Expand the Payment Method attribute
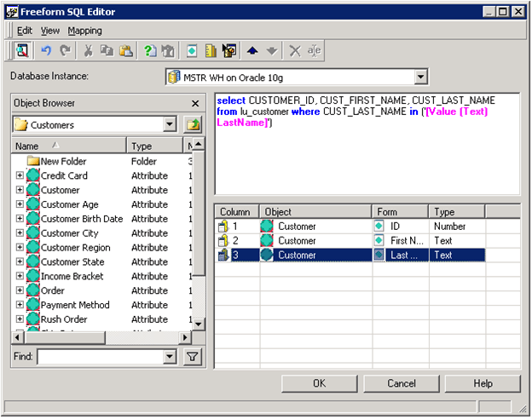The width and height of the screenshot is (532, 419). 20,305
